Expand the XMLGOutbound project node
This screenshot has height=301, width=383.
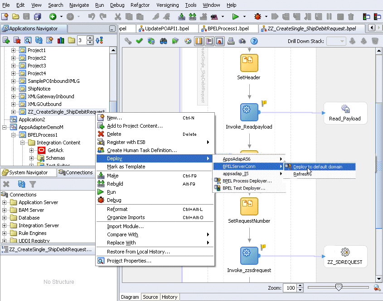[13, 104]
